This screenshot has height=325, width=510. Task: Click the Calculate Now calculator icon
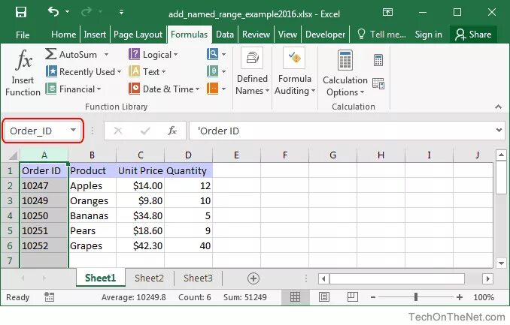pyautogui.click(x=378, y=60)
